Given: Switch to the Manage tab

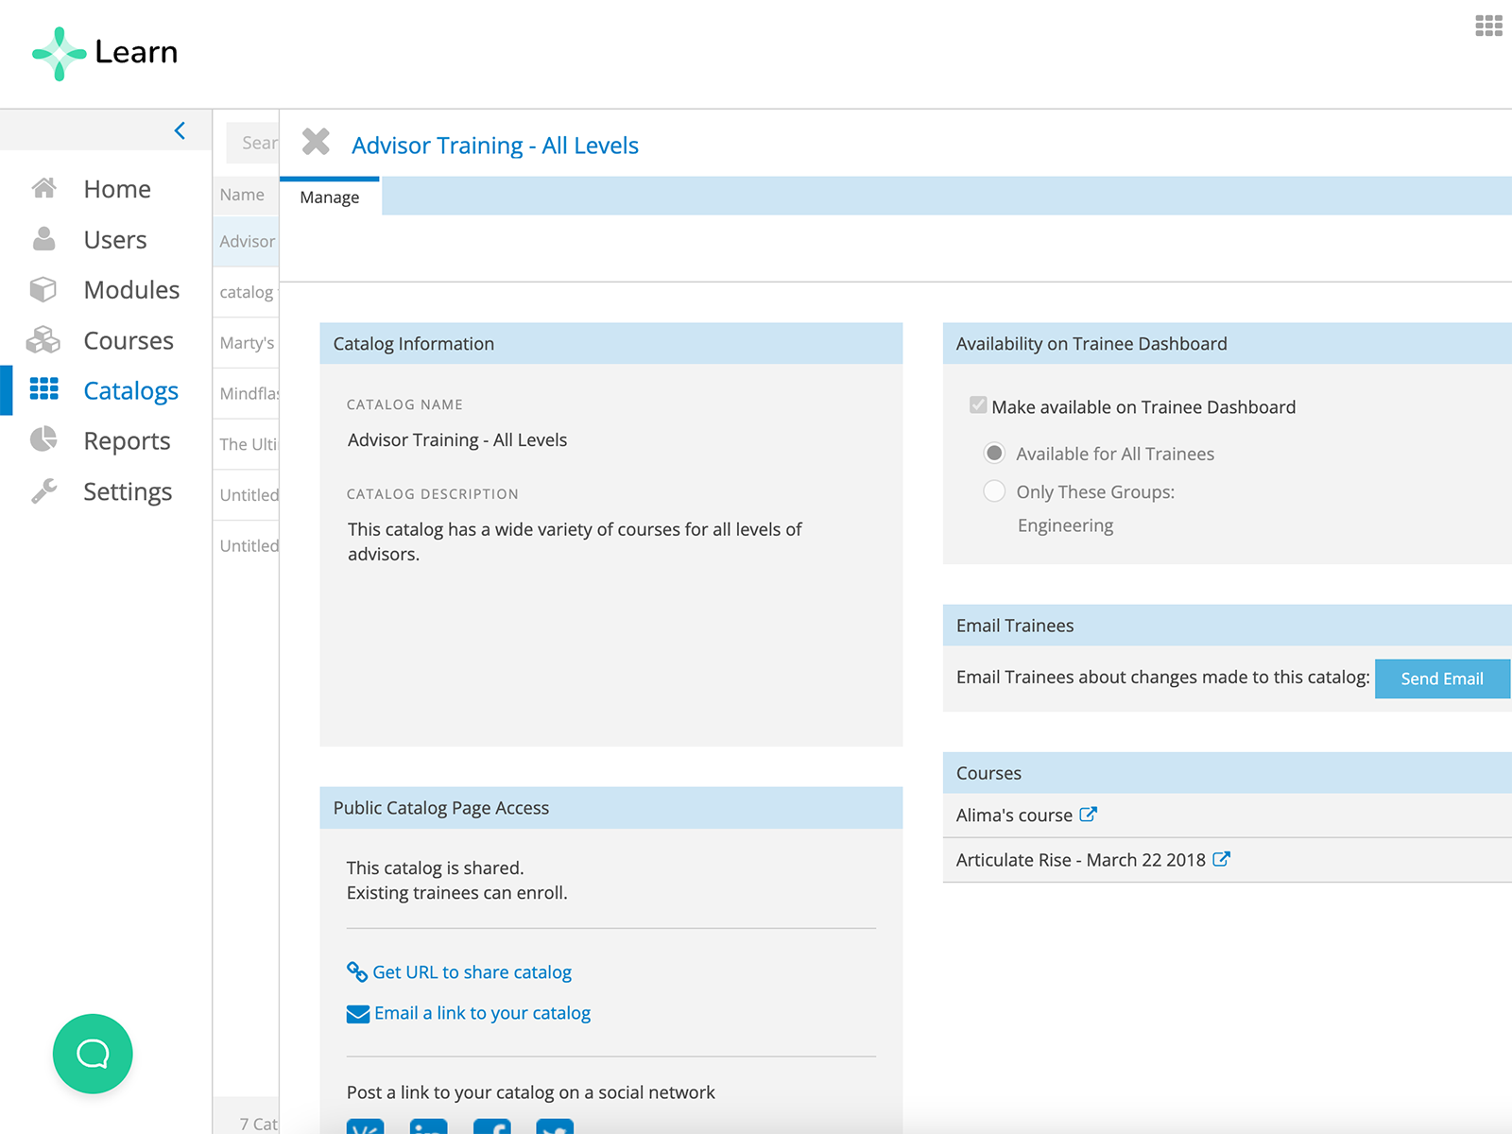Looking at the screenshot, I should [330, 198].
